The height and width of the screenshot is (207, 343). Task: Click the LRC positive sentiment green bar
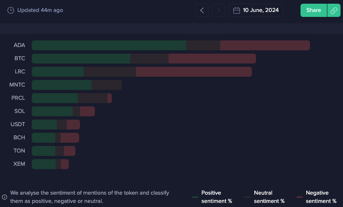(x=58, y=72)
